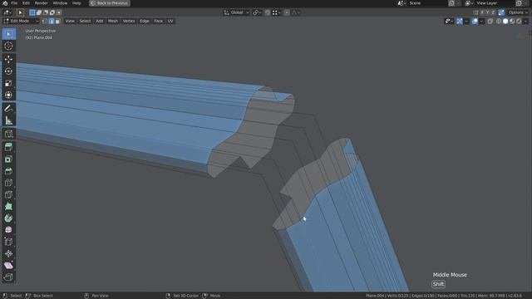
Task: Open the overlays settings dropdown
Action: (x=481, y=21)
